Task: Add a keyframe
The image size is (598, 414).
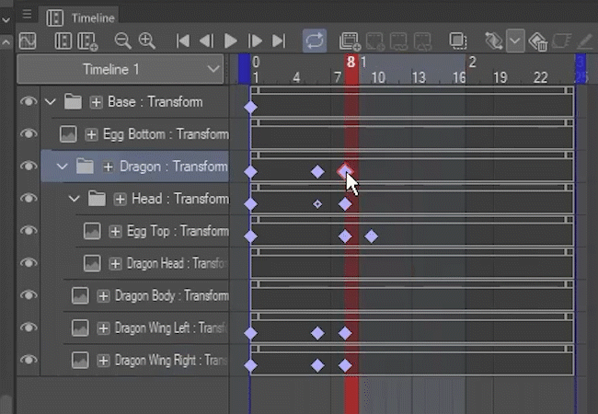Action: click(494, 40)
